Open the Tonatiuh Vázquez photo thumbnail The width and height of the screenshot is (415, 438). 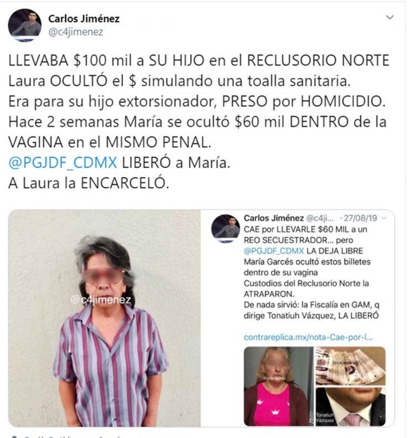pyautogui.click(x=350, y=406)
